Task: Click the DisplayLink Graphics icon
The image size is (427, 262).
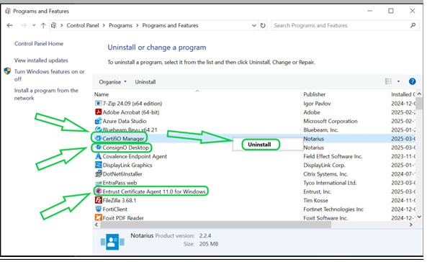Action: 98,166
